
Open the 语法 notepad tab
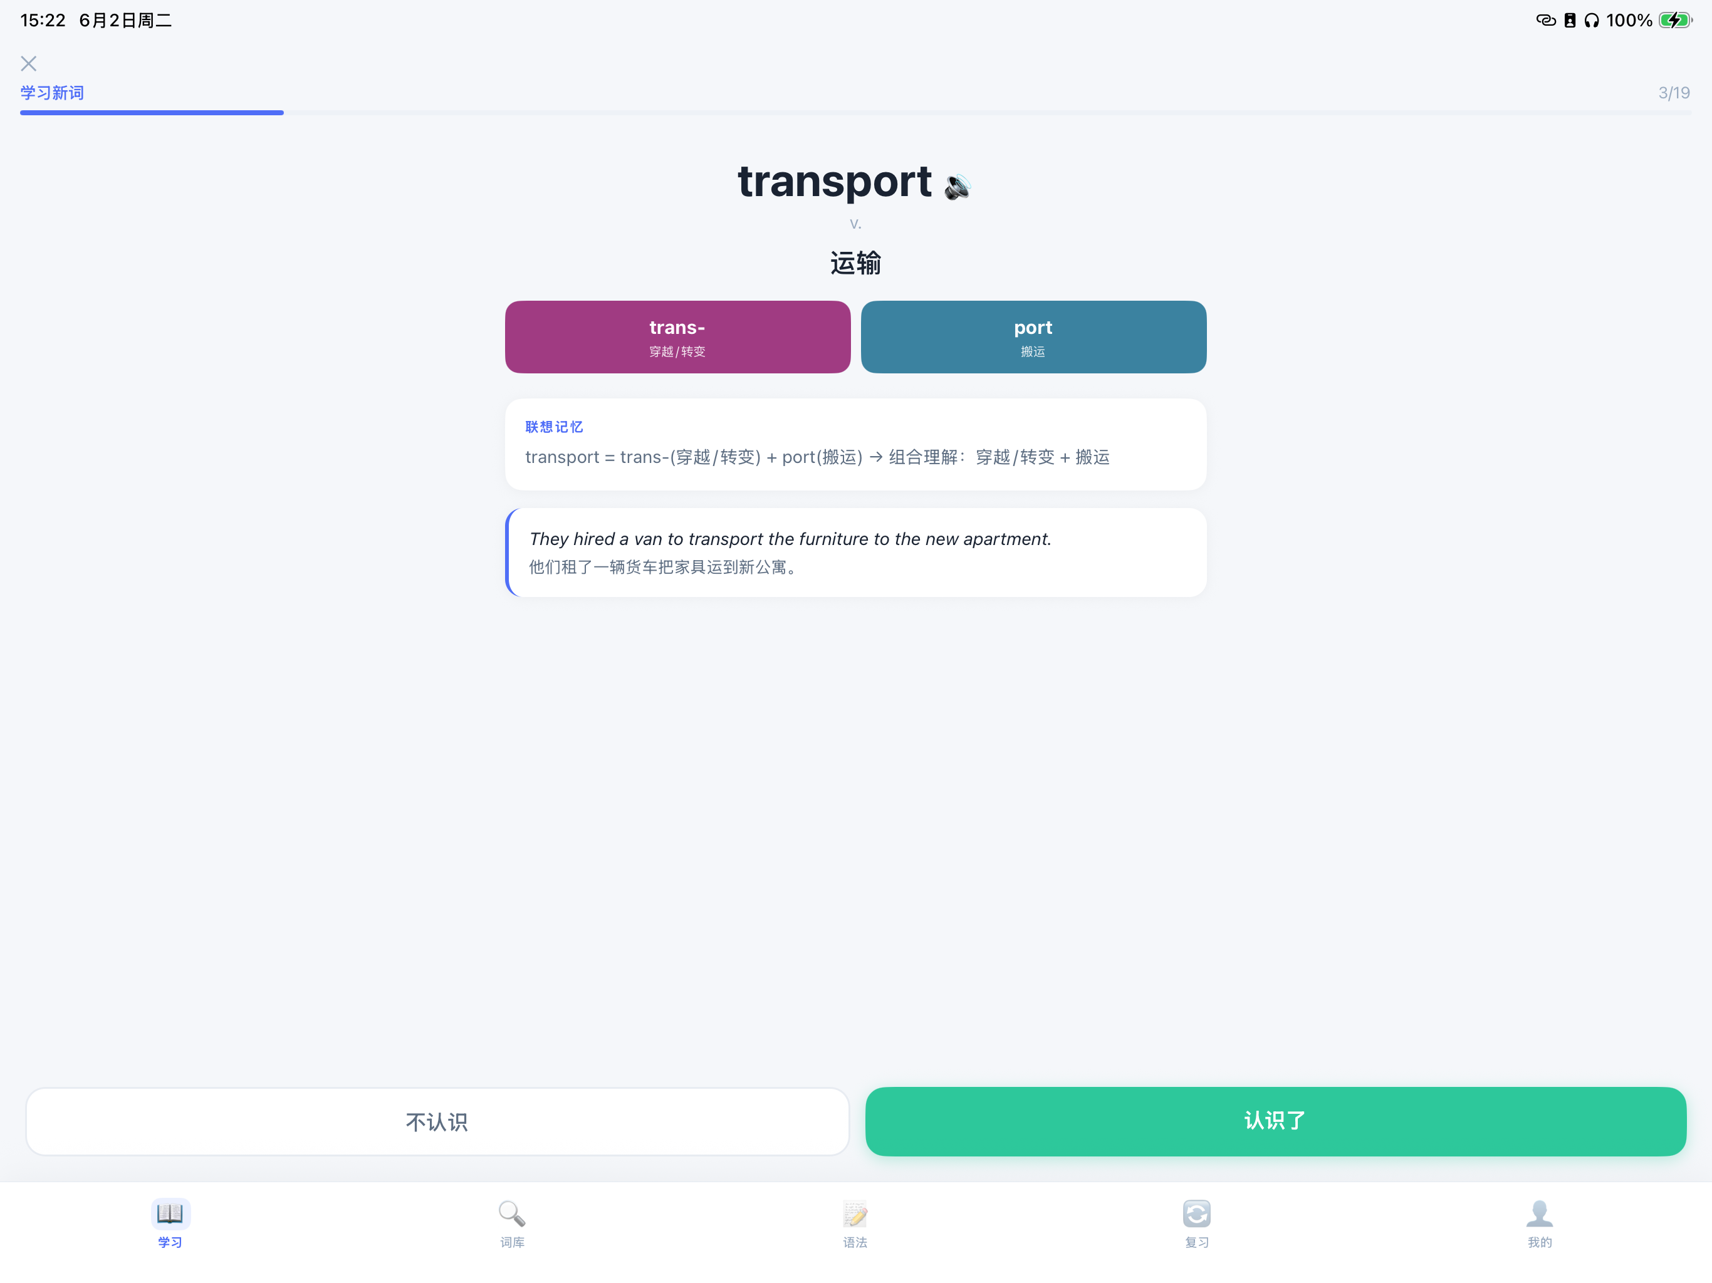point(855,1223)
